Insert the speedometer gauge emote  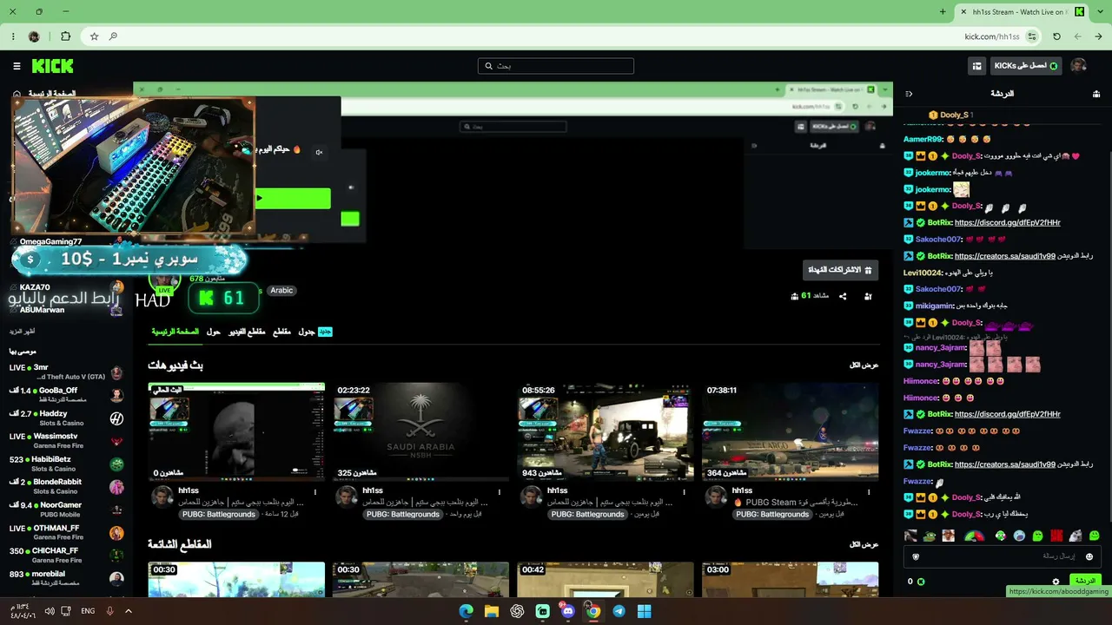coord(975,536)
